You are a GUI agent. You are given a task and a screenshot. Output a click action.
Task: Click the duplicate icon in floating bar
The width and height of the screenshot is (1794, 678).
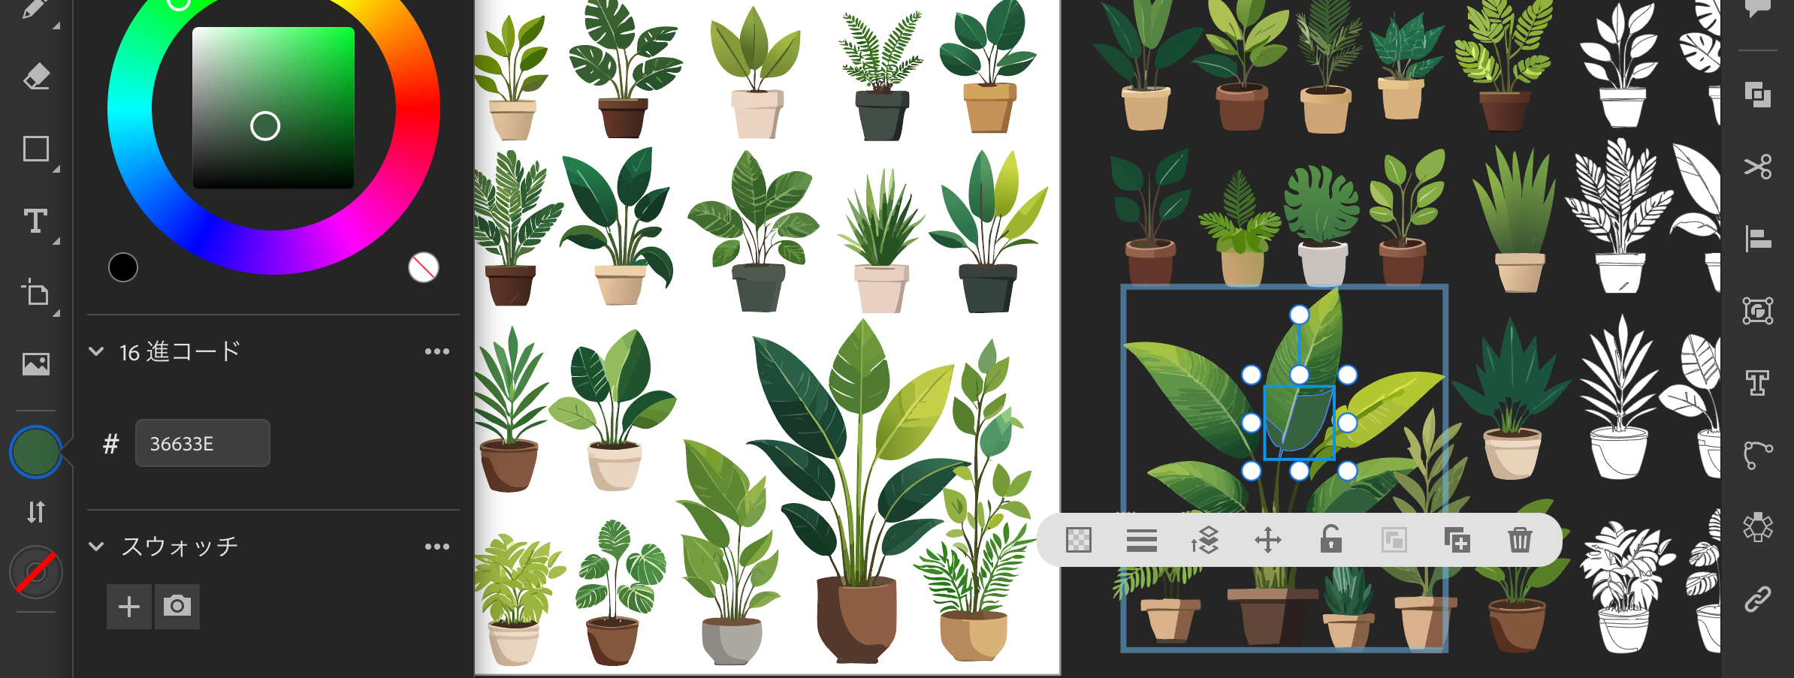(x=1457, y=540)
